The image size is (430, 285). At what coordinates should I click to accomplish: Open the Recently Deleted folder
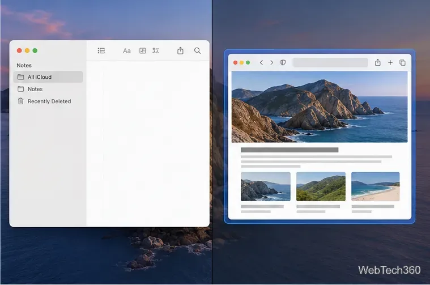coord(48,101)
